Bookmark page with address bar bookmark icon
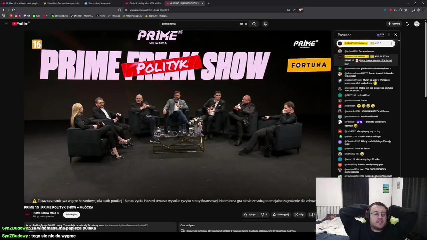The image size is (427, 240). [x=119, y=10]
